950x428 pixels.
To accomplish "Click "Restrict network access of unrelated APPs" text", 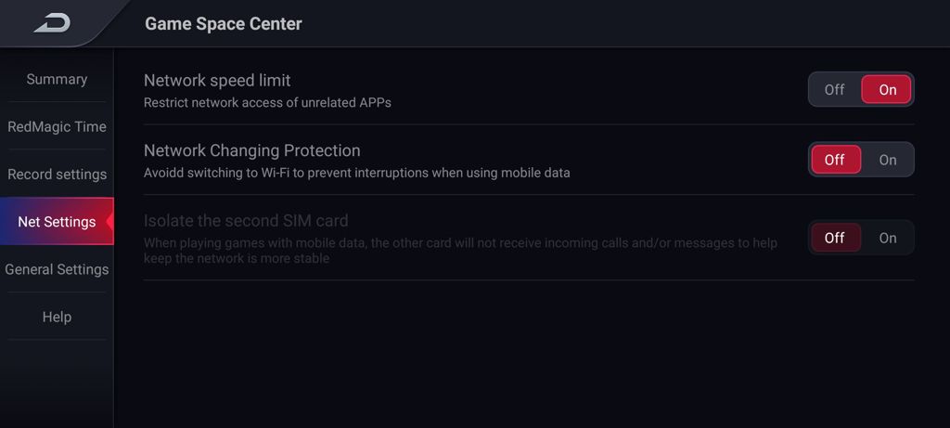I will [267, 102].
